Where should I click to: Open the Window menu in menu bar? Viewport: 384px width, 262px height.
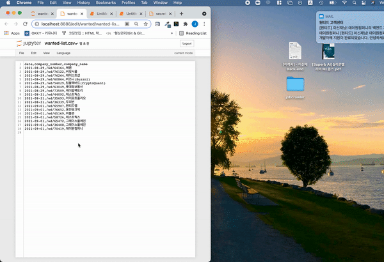[x=161, y=3]
